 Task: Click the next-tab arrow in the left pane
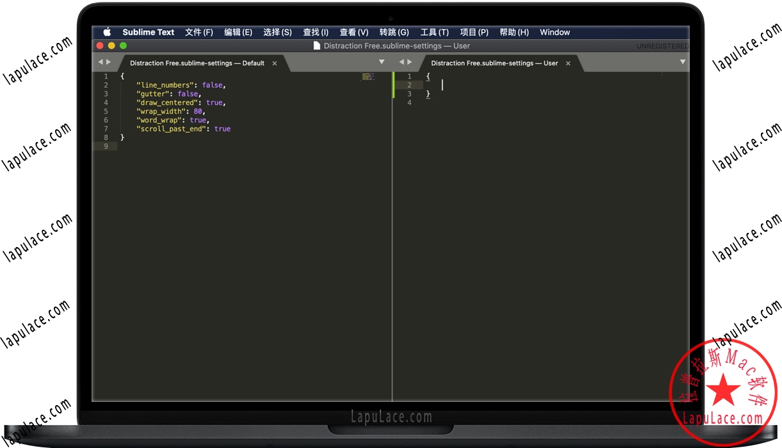coord(109,62)
